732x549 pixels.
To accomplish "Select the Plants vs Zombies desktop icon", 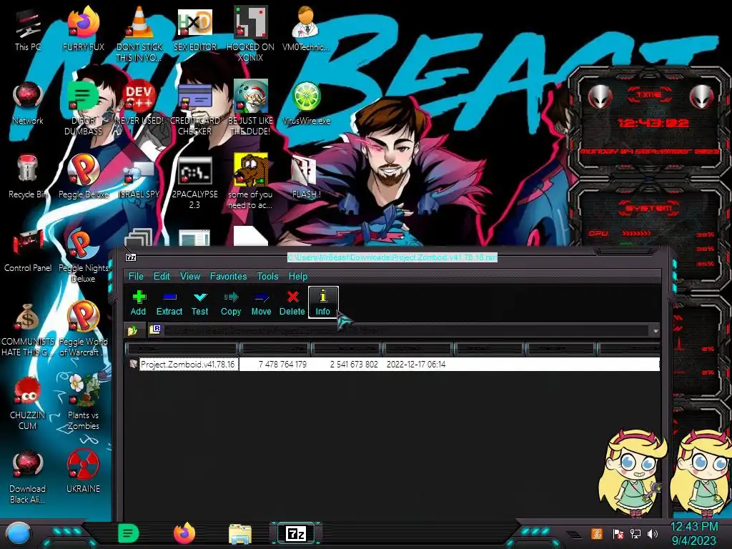I will click(x=84, y=402).
